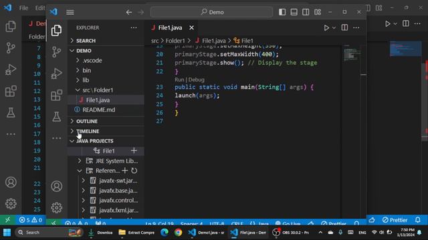Collapse the DEMO folder section
Viewport: 428px width, 240px height.
click(106, 51)
